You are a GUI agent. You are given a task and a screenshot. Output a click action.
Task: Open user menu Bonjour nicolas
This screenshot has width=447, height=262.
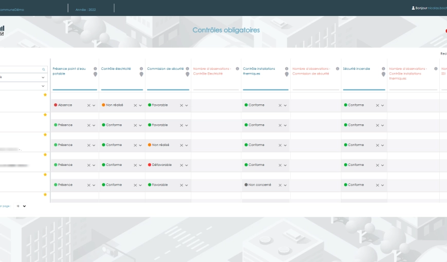pos(431,8)
